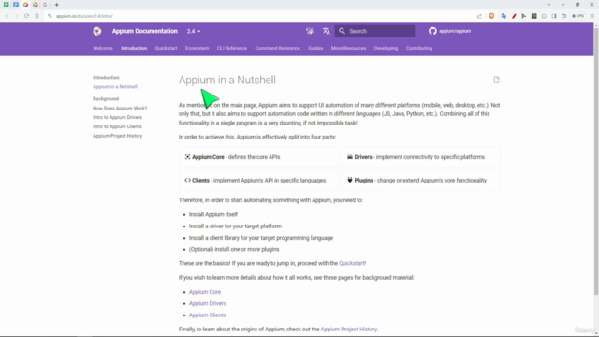The width and height of the screenshot is (599, 337).
Task: Open the Quickstart nav tab
Action: coord(166,48)
